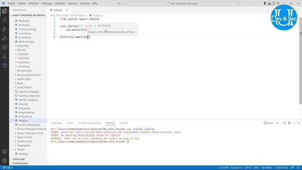Open the Extensions view

coord(4,47)
